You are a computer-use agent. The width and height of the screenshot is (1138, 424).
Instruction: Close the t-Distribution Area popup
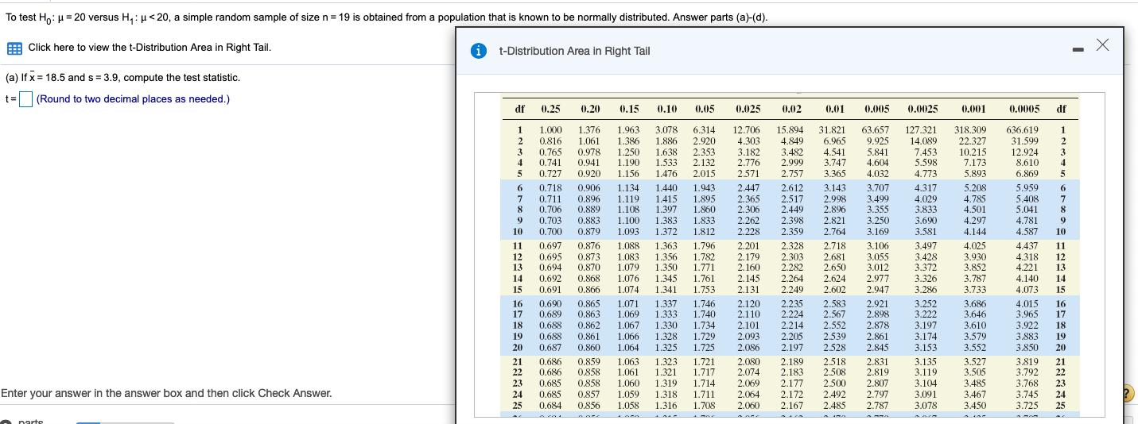click(x=1101, y=46)
